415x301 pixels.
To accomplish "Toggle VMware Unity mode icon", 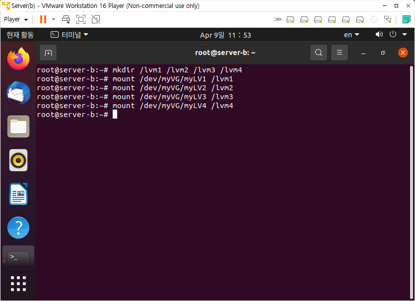I will pos(95,19).
